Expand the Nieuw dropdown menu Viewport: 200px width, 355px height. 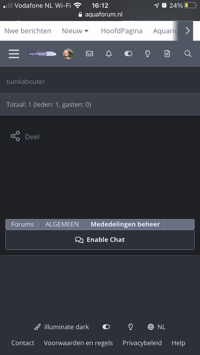pyautogui.click(x=75, y=31)
